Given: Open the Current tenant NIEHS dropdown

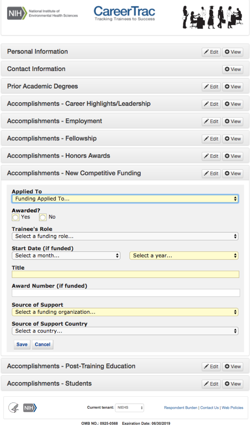Looking at the screenshot, I should pyautogui.click(x=130, y=408).
